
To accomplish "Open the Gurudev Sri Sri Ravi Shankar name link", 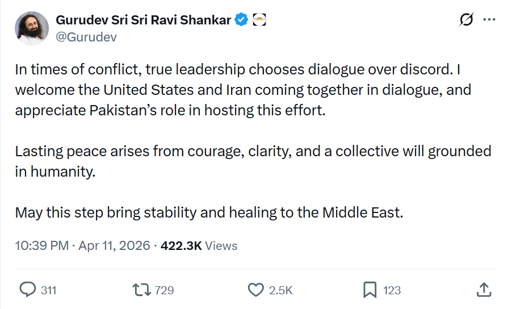I will (x=143, y=20).
